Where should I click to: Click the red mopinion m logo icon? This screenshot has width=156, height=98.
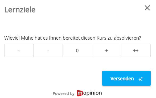click(x=80, y=93)
